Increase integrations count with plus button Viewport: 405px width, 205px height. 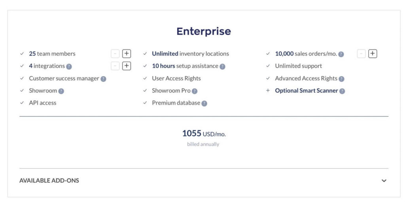[127, 66]
